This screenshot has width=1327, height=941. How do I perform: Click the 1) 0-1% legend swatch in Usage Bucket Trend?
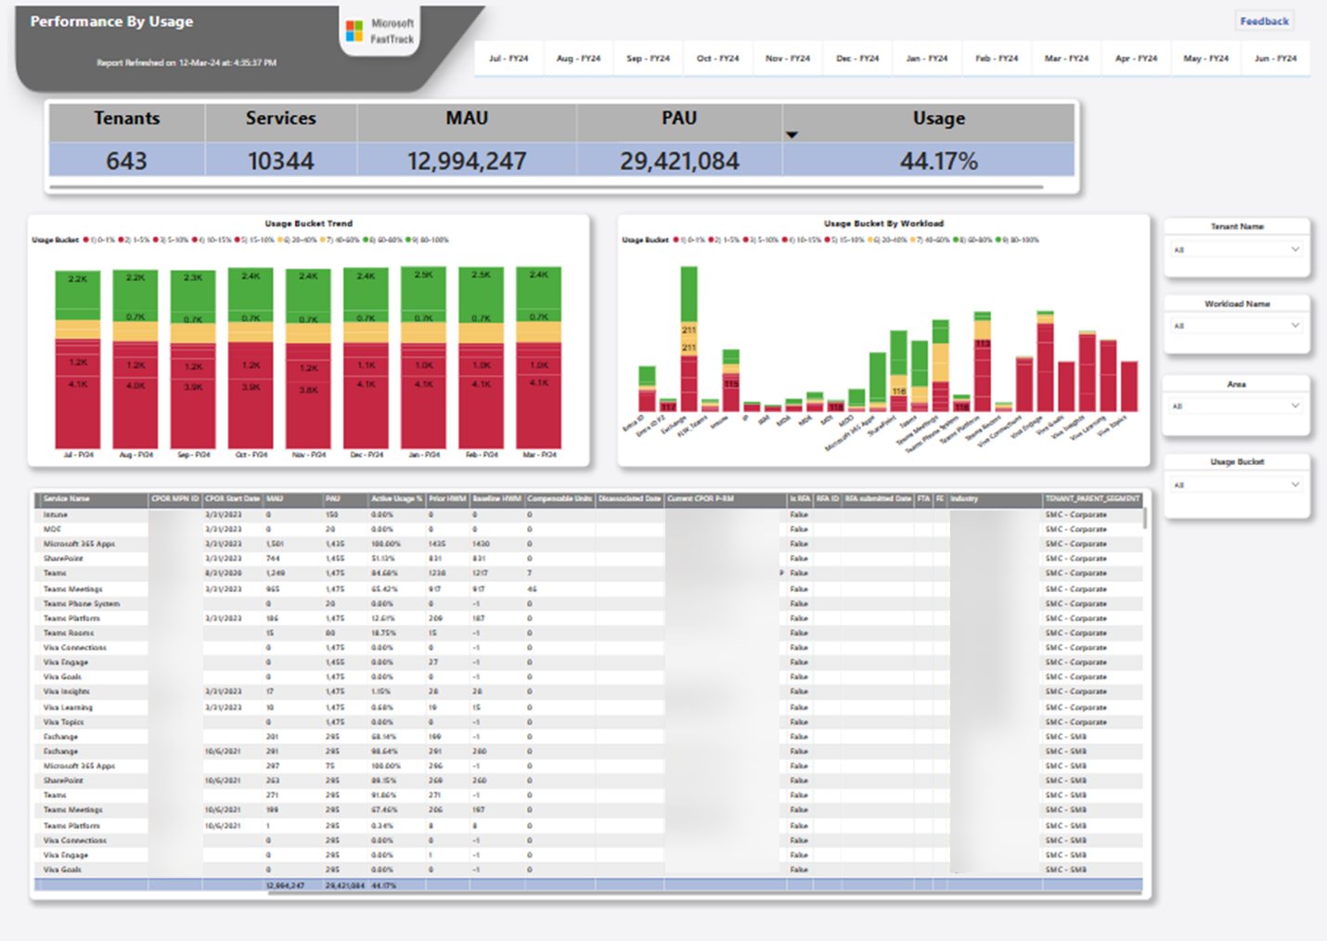pos(86,240)
